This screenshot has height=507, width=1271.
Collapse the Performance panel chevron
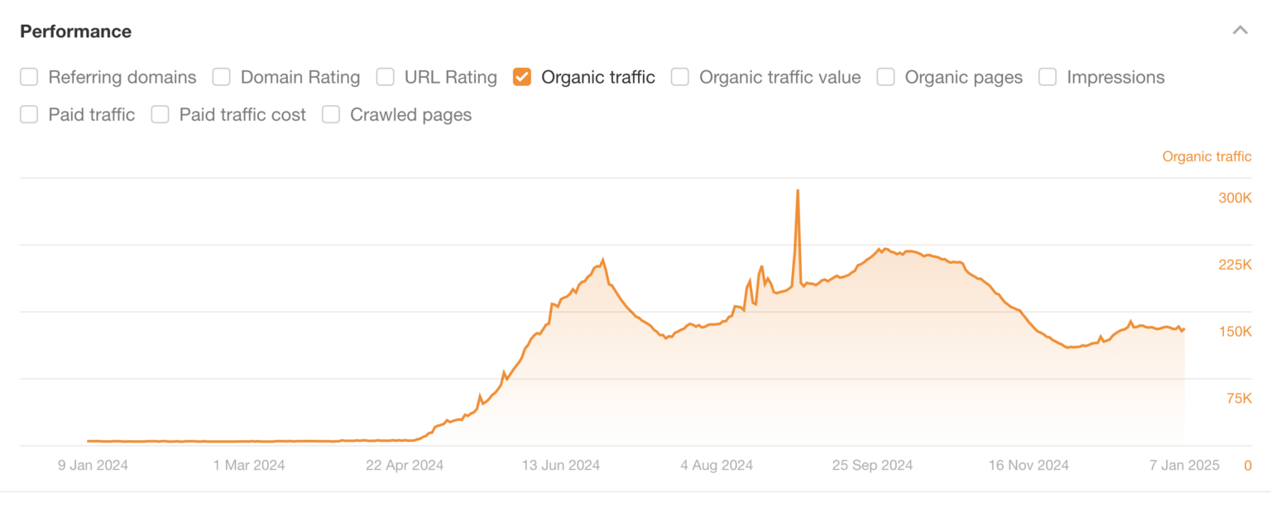pos(1239,31)
